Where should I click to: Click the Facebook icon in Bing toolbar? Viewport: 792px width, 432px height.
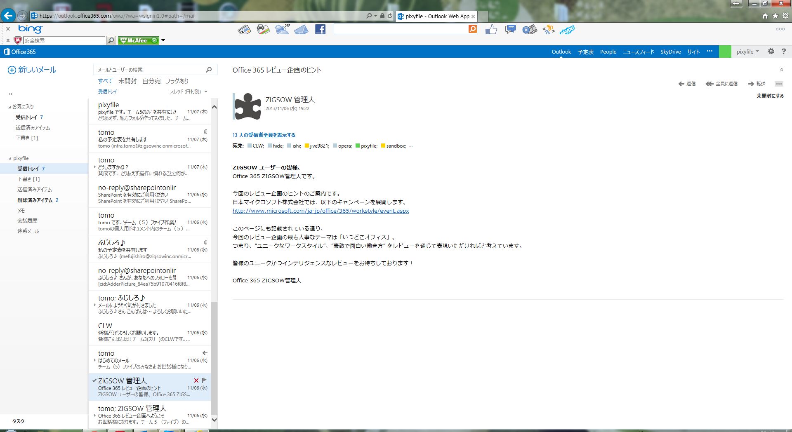click(x=320, y=29)
